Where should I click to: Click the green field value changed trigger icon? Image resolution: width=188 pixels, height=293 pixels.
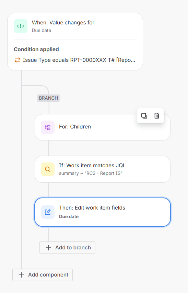pos(21,26)
